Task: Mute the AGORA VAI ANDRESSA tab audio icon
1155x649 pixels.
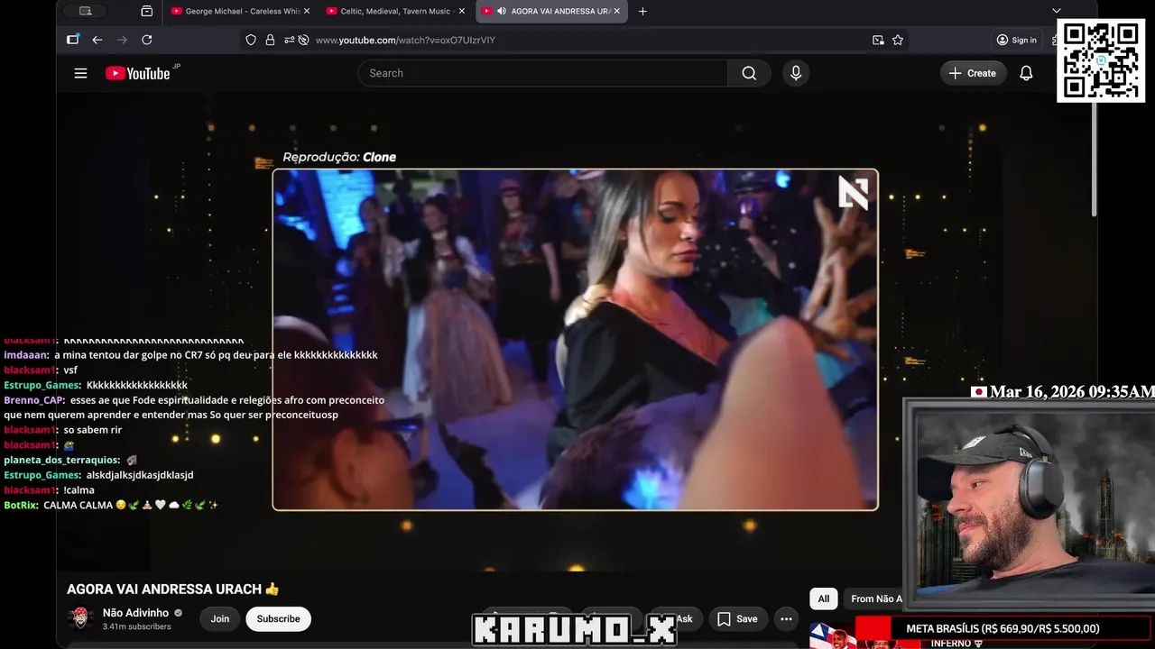Action: [x=502, y=11]
